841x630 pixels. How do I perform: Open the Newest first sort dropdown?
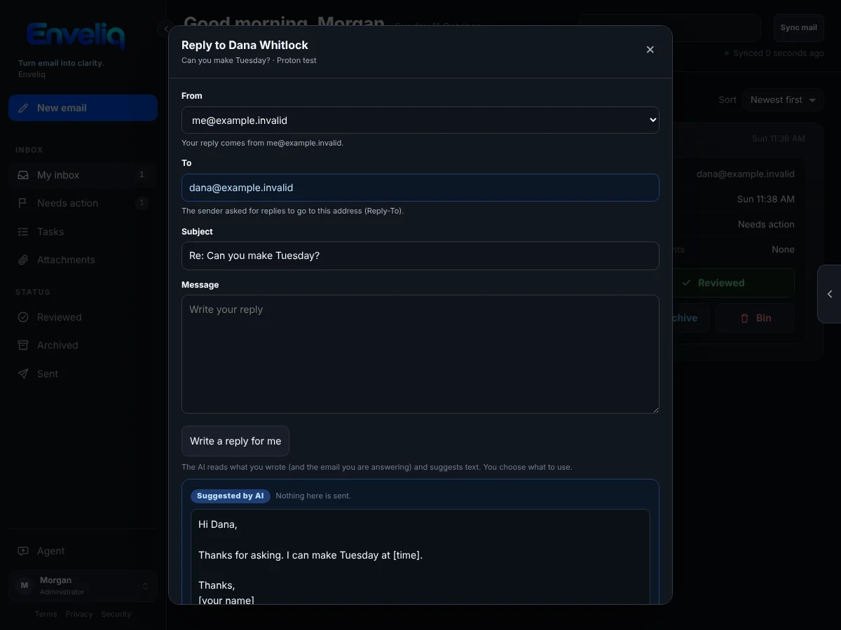[783, 100]
